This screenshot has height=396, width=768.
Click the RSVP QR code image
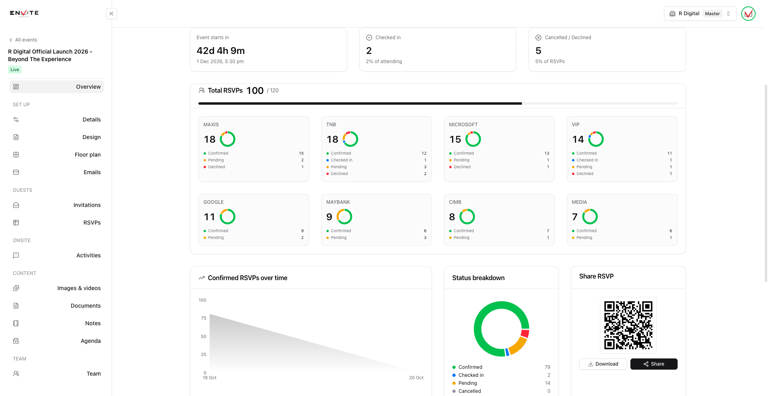[628, 325]
